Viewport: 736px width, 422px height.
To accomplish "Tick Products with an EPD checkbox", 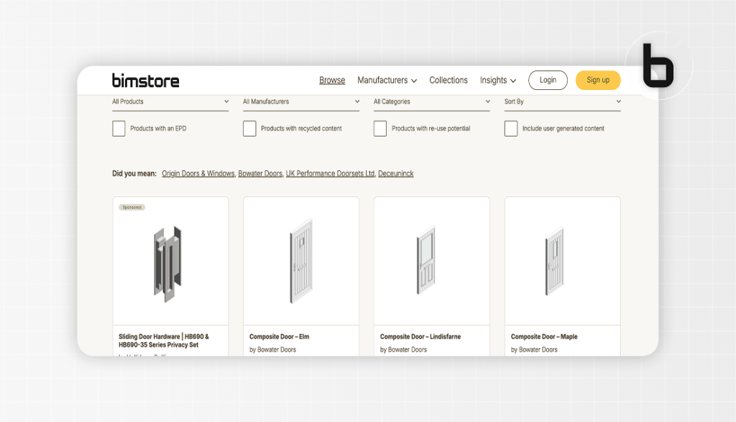I will (119, 128).
